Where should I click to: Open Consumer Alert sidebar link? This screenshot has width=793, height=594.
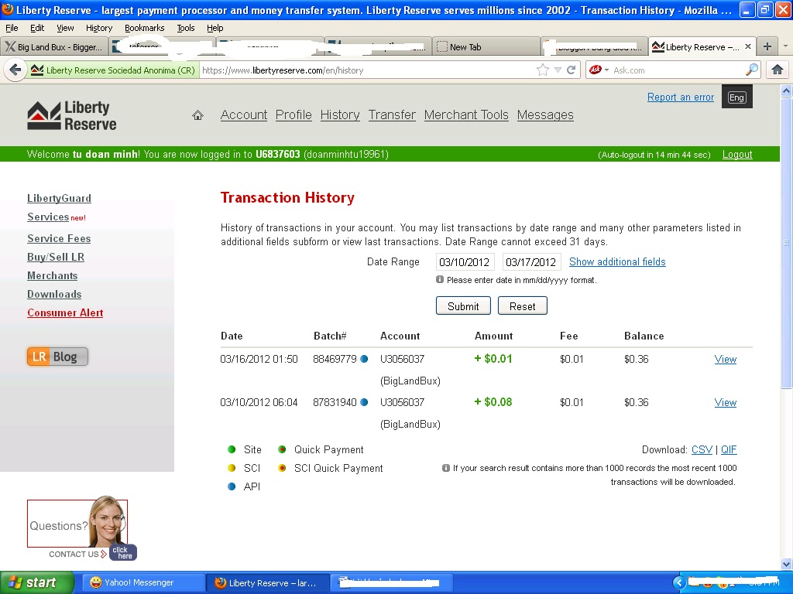[x=65, y=313]
